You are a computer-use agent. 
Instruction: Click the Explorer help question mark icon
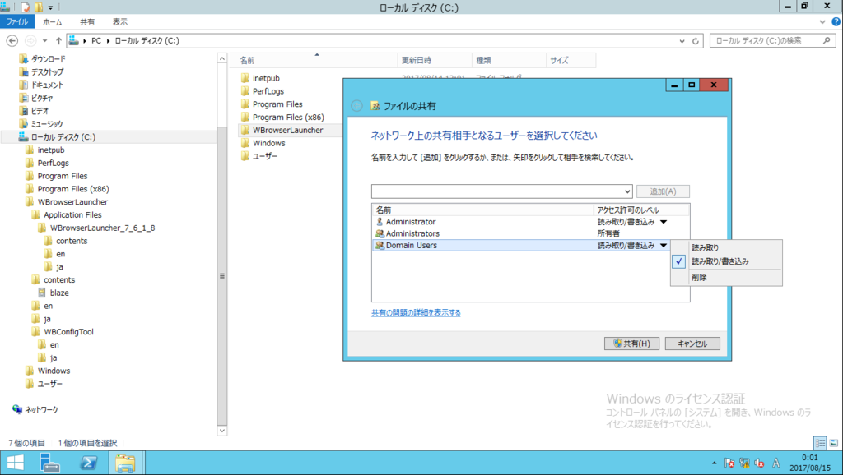836,22
